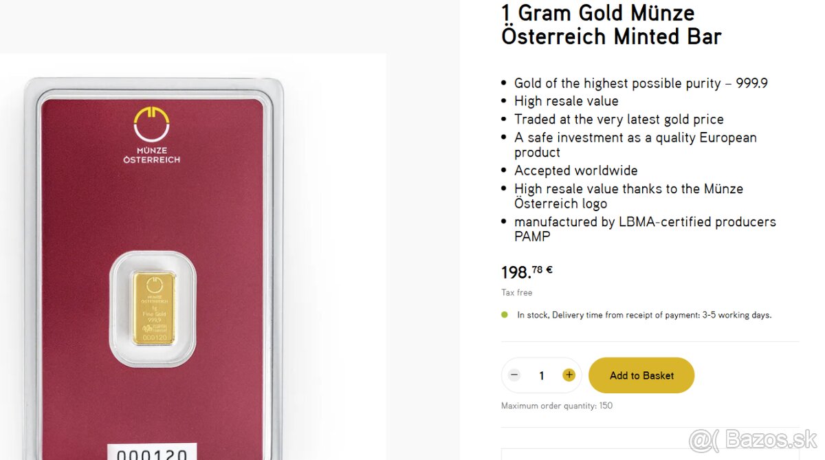This screenshot has width=825, height=460.
Task: Click the 999.9 purity bullet point
Action: (x=641, y=83)
